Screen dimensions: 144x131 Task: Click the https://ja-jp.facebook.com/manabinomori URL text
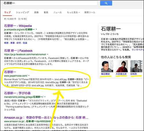click(25, 54)
